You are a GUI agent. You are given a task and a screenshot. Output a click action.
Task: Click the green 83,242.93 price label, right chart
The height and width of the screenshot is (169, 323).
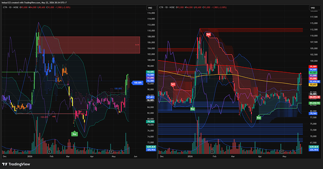[x=315, y=103]
